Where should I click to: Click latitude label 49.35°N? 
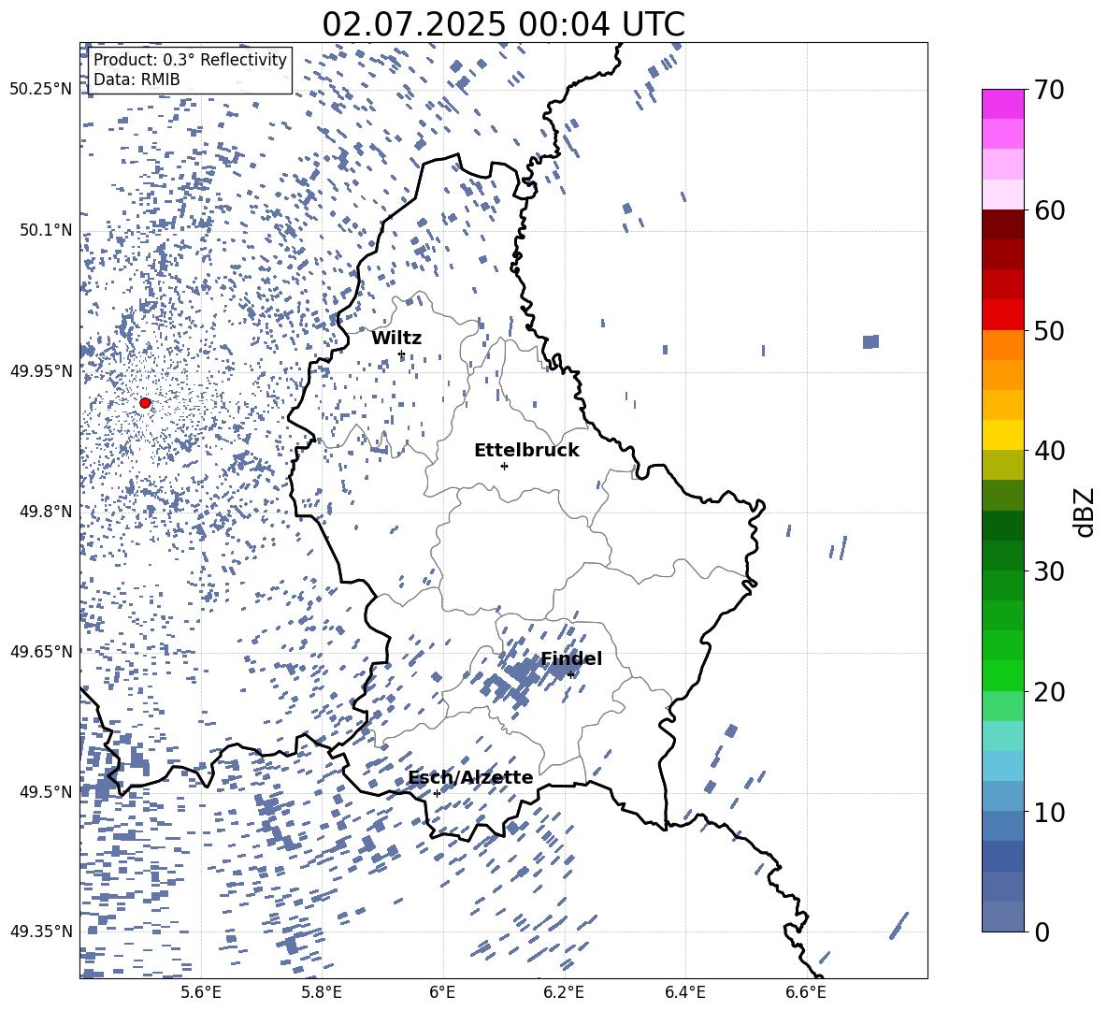[41, 932]
